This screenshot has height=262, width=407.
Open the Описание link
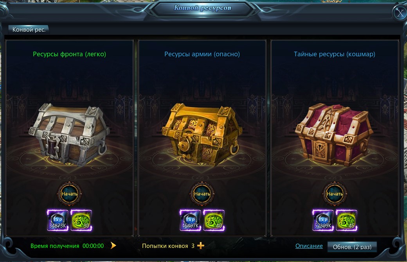pos(309,246)
